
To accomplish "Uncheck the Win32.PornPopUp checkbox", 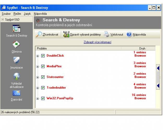I will (x=43, y=98).
